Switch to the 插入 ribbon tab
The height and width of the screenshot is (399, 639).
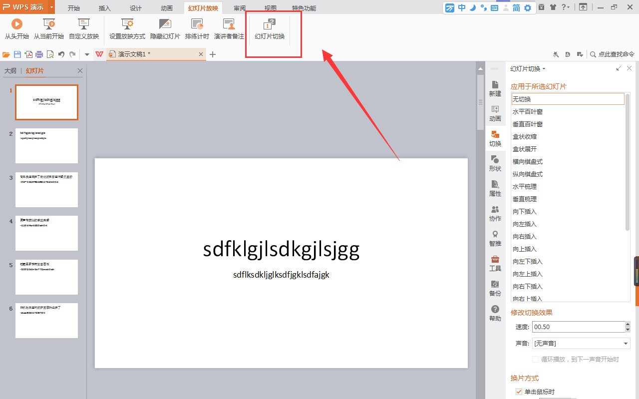(x=105, y=8)
